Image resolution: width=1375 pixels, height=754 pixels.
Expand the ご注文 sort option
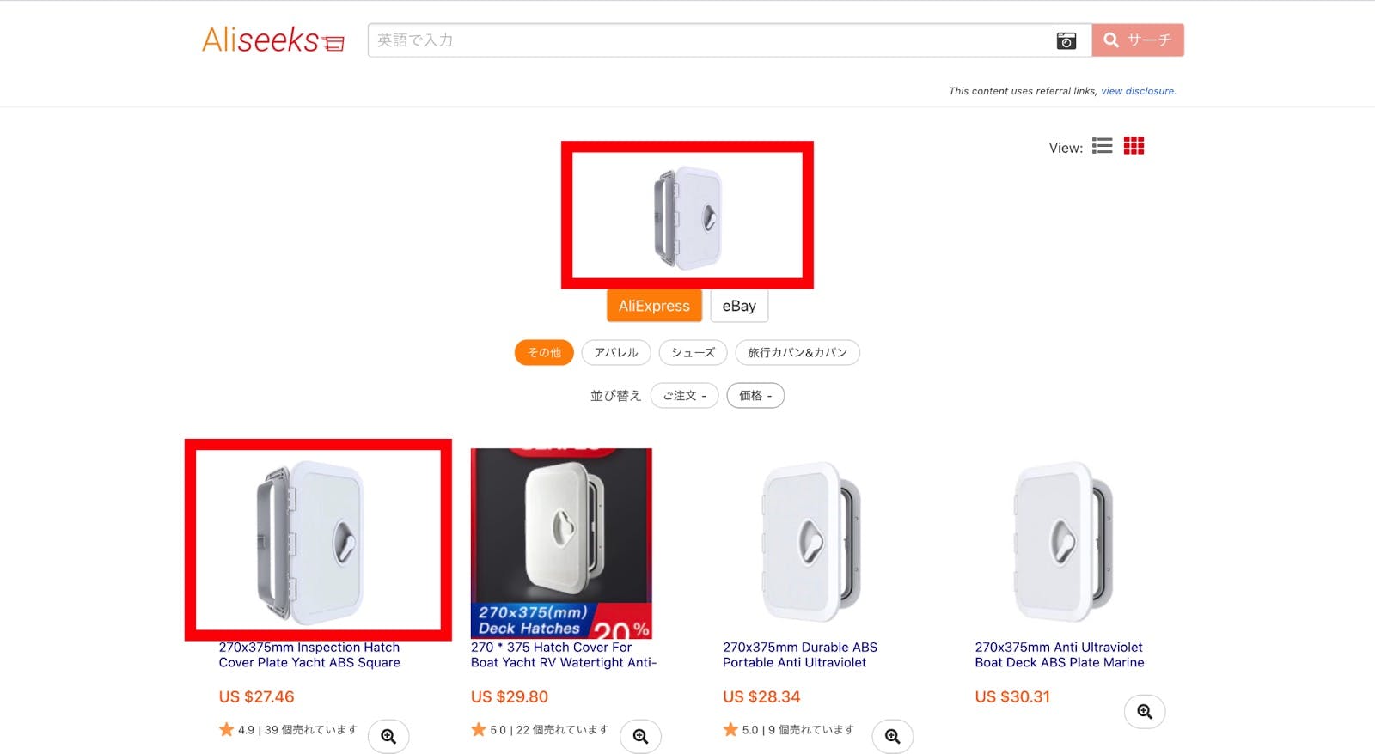684,396
